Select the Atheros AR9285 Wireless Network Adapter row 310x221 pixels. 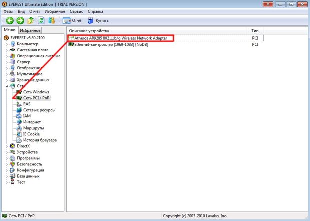tap(166, 38)
